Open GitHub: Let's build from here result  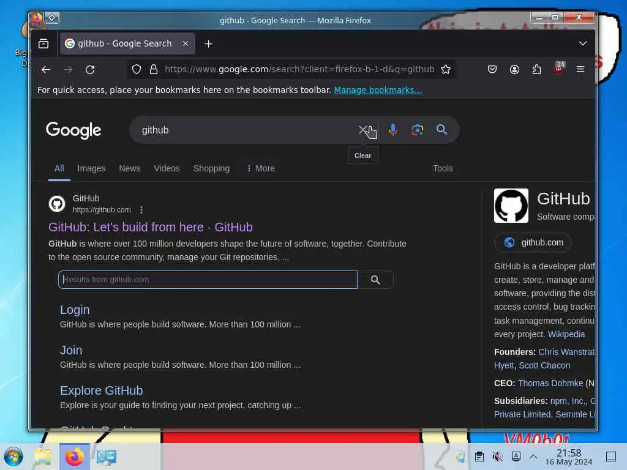(151, 227)
